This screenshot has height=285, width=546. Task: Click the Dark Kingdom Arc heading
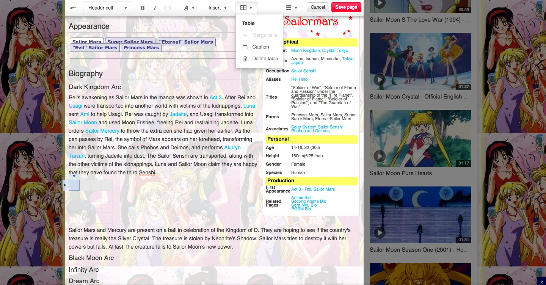(x=95, y=87)
